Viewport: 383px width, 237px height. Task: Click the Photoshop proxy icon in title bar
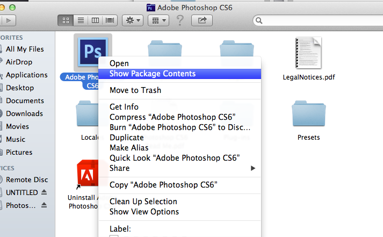pyautogui.click(x=151, y=8)
